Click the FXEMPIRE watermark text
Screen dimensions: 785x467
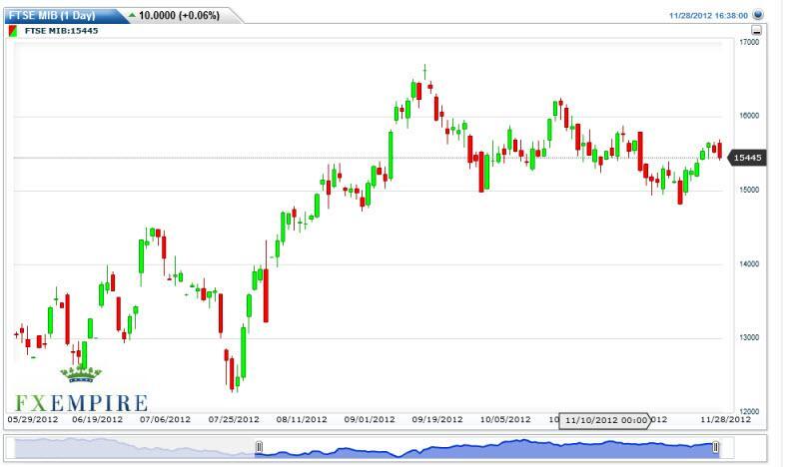(x=80, y=403)
